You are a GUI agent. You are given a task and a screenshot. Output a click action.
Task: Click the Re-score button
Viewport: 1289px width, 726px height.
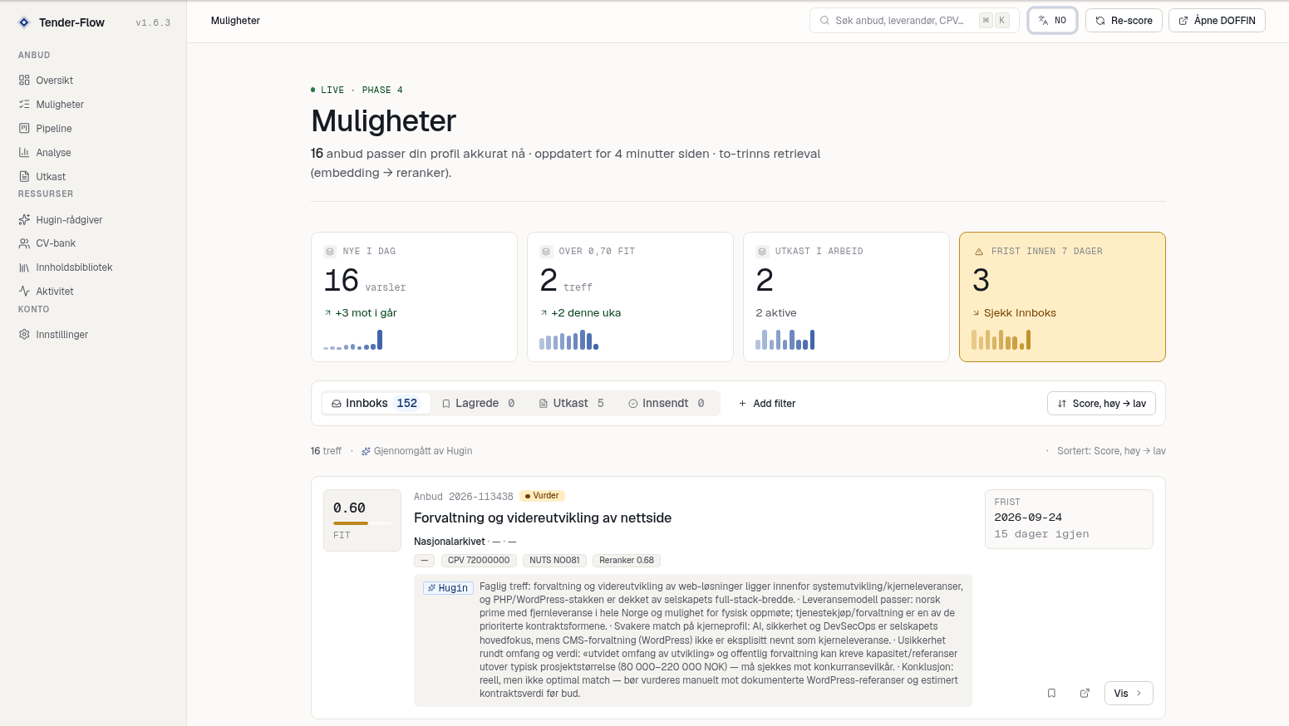click(x=1124, y=21)
